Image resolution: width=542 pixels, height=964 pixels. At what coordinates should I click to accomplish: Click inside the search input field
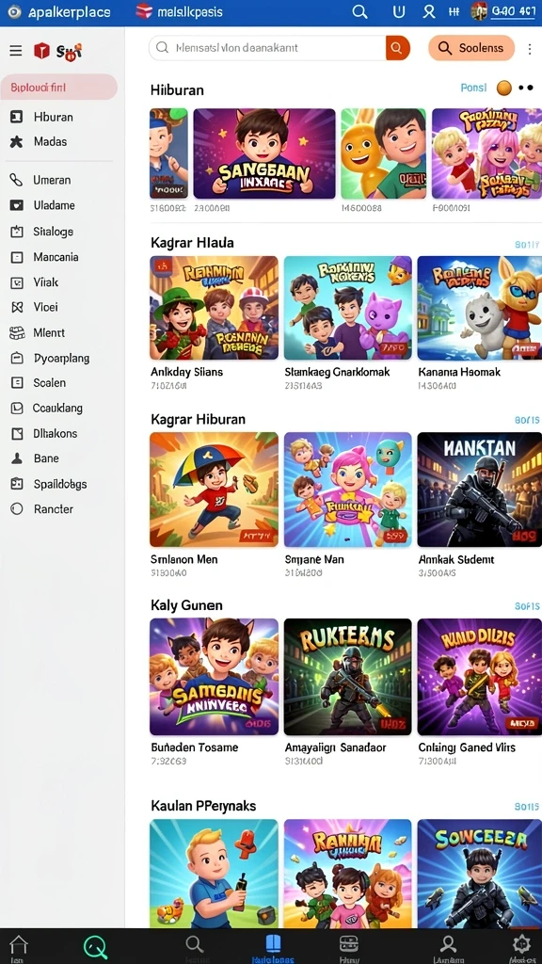point(270,47)
